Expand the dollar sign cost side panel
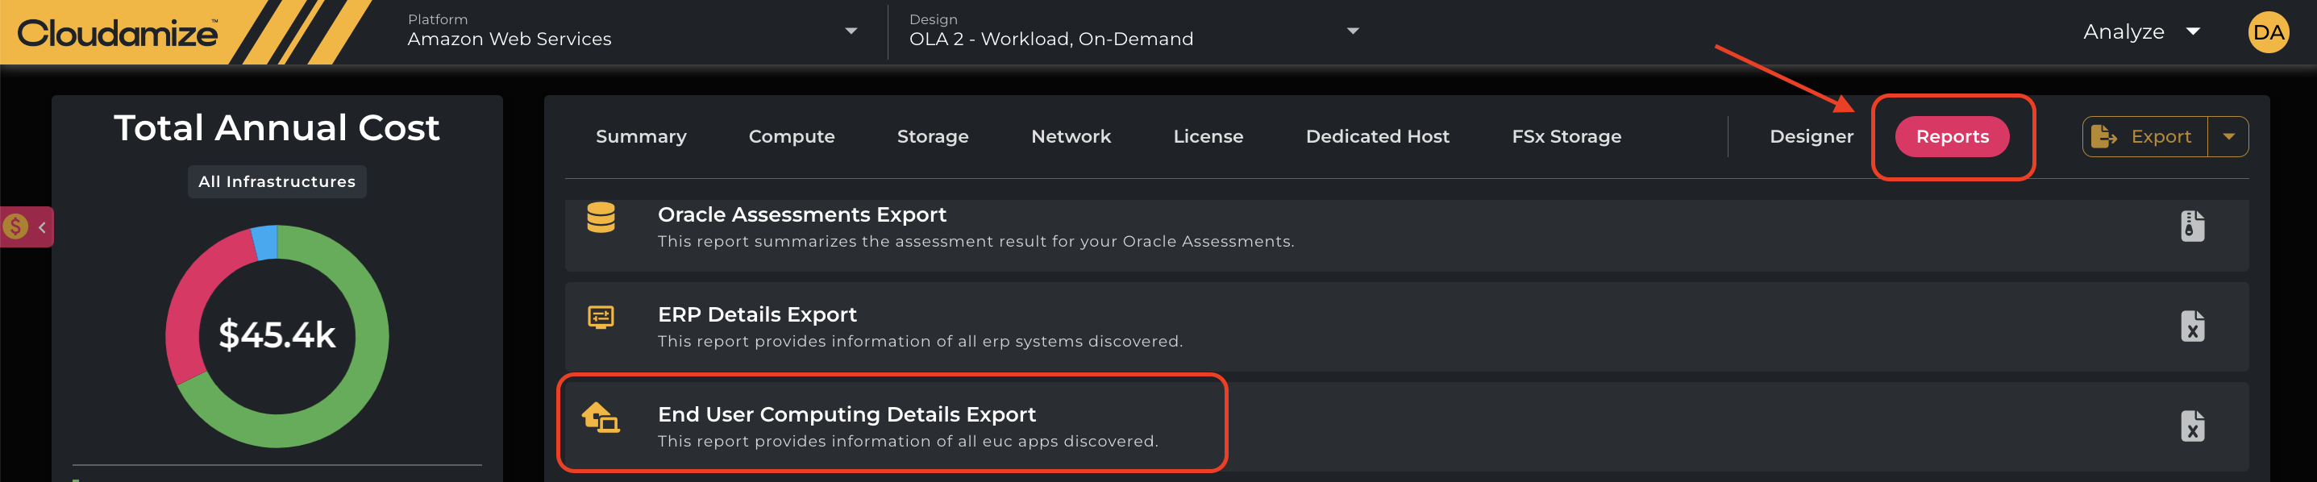 27,226
